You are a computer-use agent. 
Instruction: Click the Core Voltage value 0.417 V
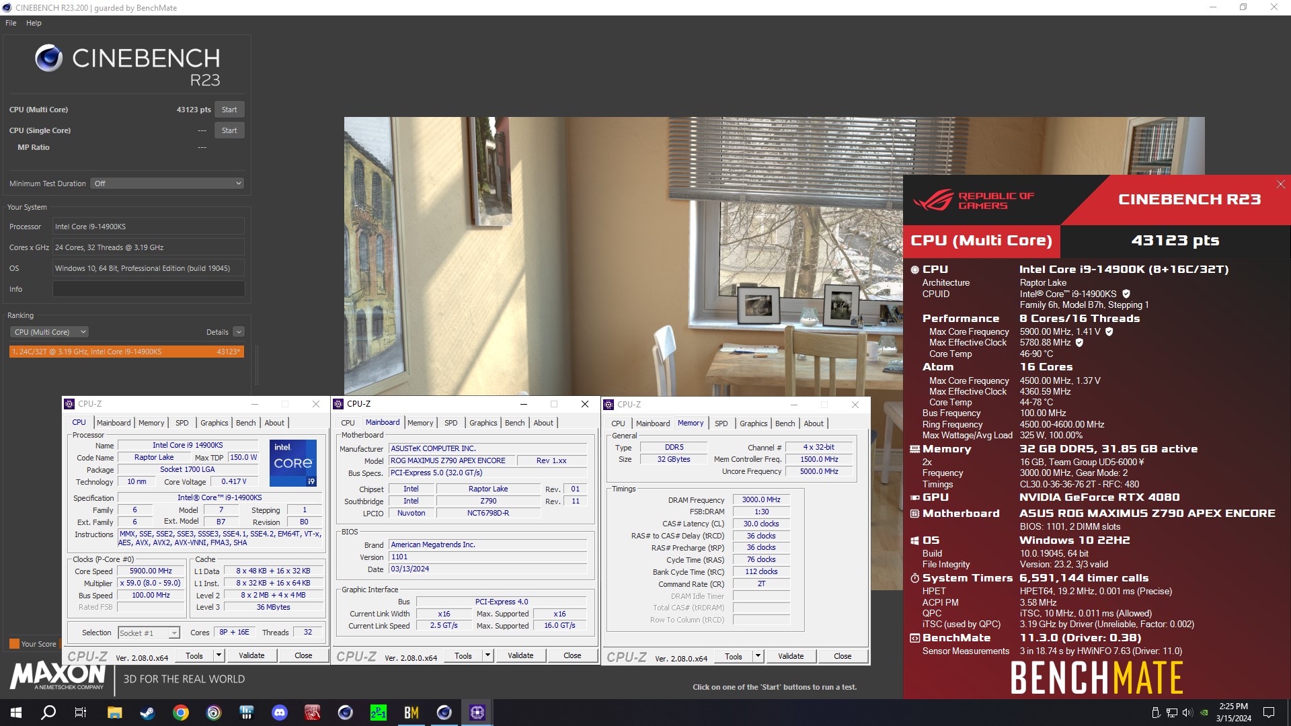(234, 481)
